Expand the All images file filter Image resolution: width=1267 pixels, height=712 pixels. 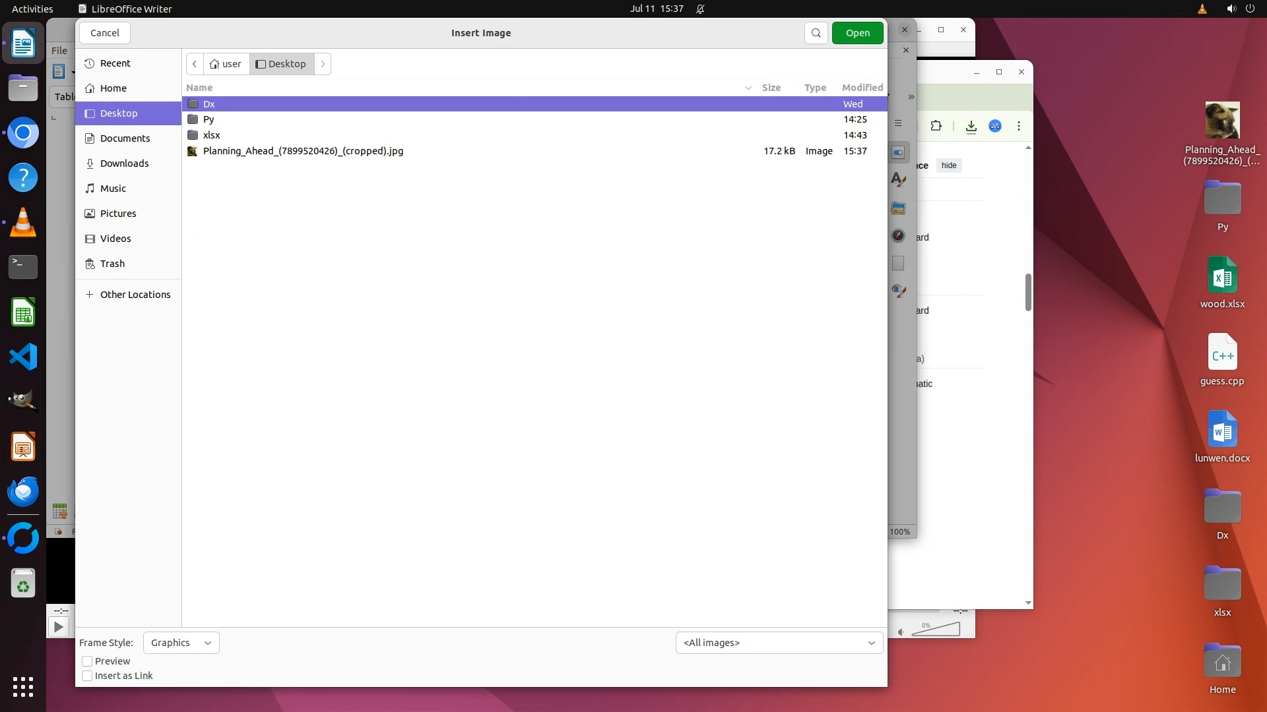pos(779,643)
